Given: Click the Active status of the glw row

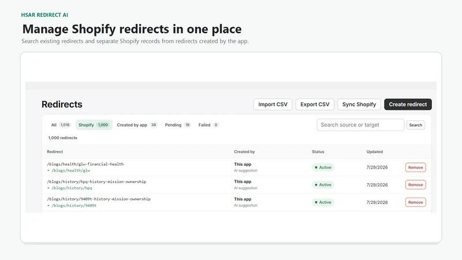Looking at the screenshot, I should [323, 168].
